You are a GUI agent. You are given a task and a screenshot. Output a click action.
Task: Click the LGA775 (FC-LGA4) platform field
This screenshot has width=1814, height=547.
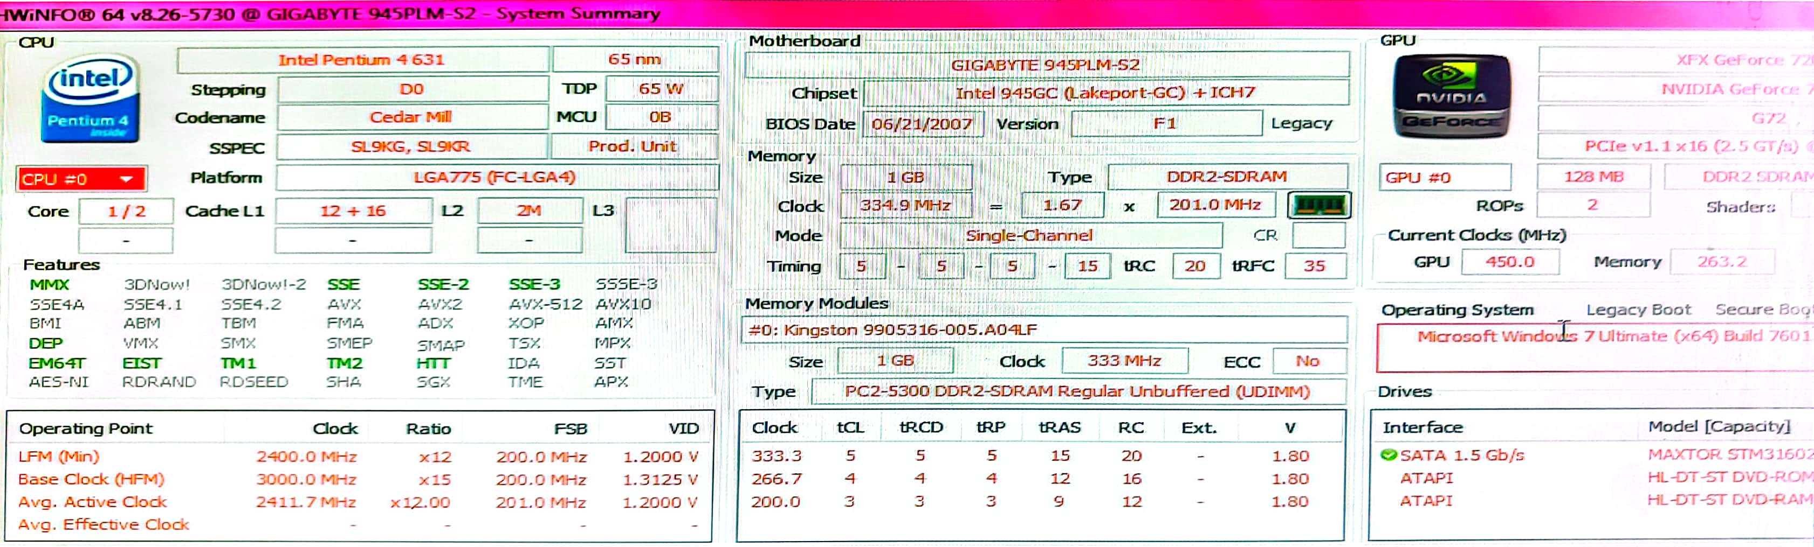[497, 177]
